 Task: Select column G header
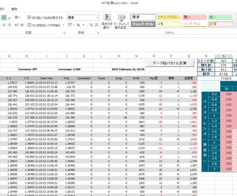tap(9, 56)
